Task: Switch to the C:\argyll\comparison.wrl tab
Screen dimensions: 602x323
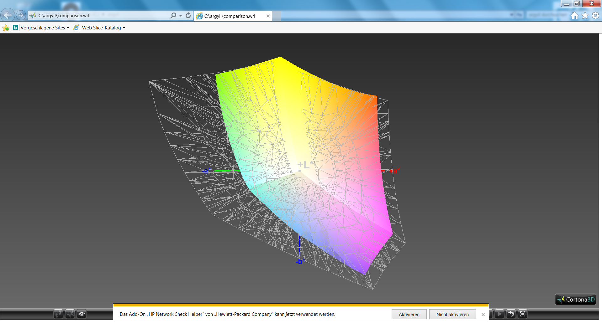Action: [x=233, y=16]
